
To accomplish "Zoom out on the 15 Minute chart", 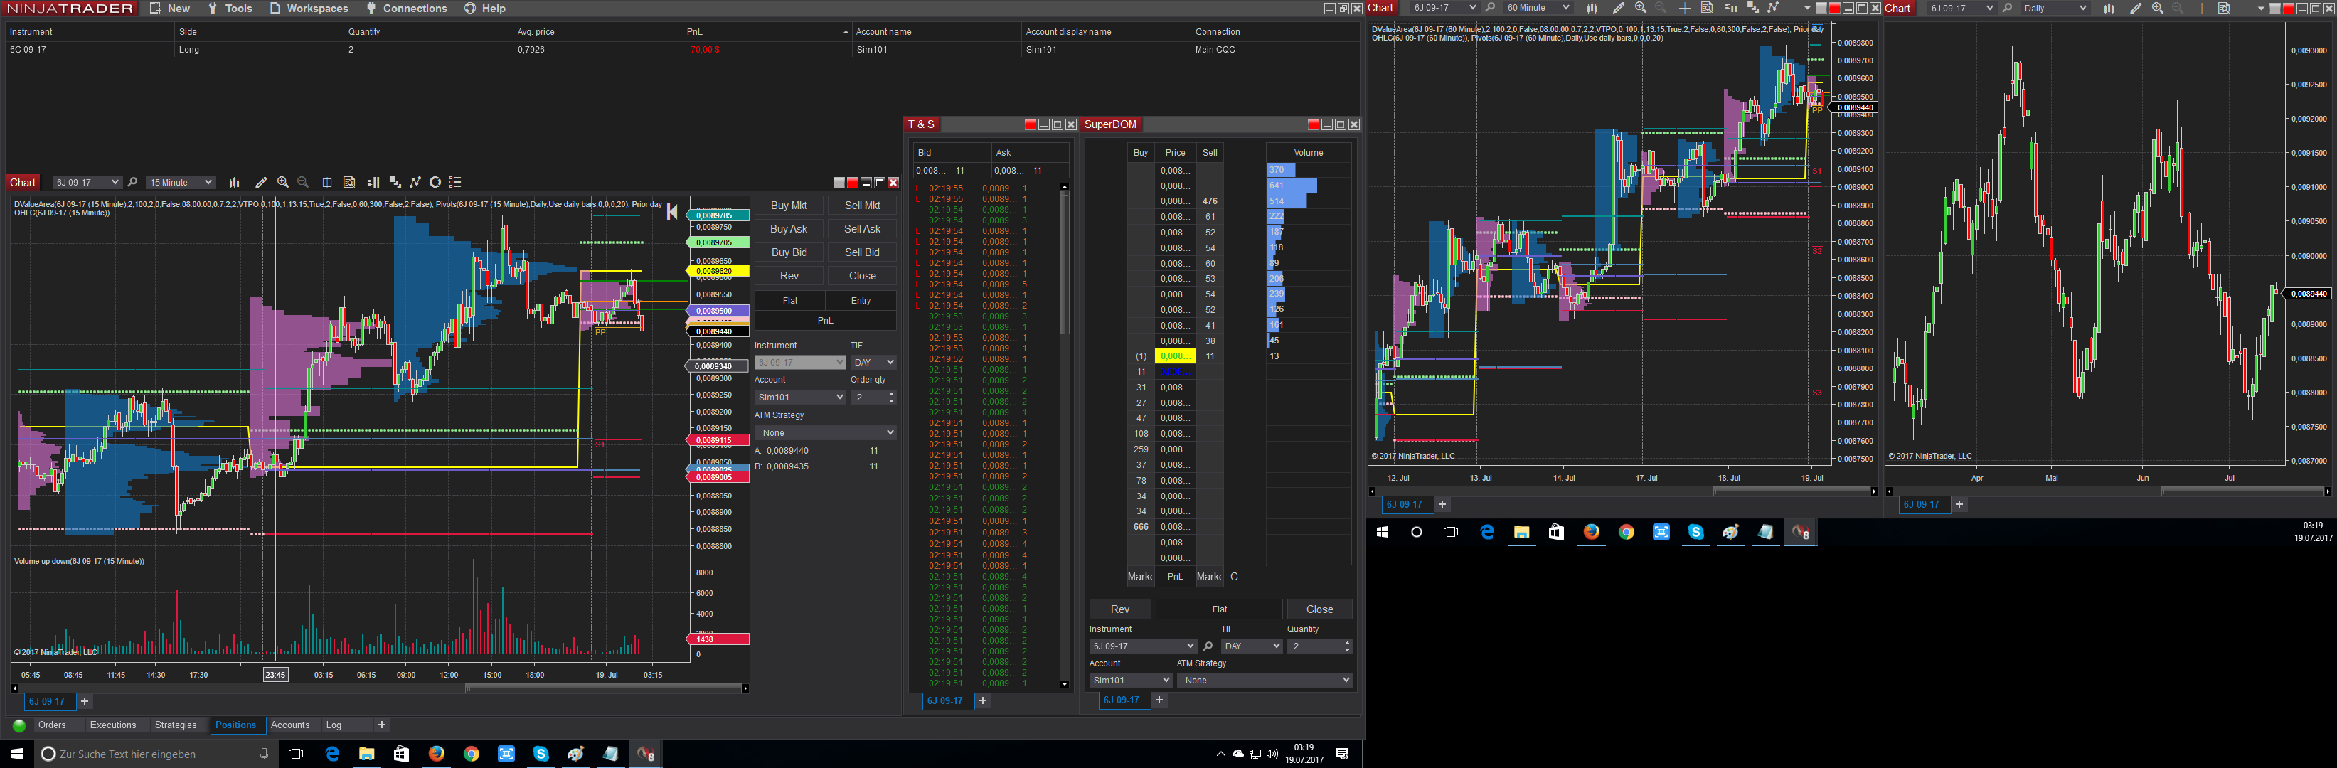I will pyautogui.click(x=303, y=182).
